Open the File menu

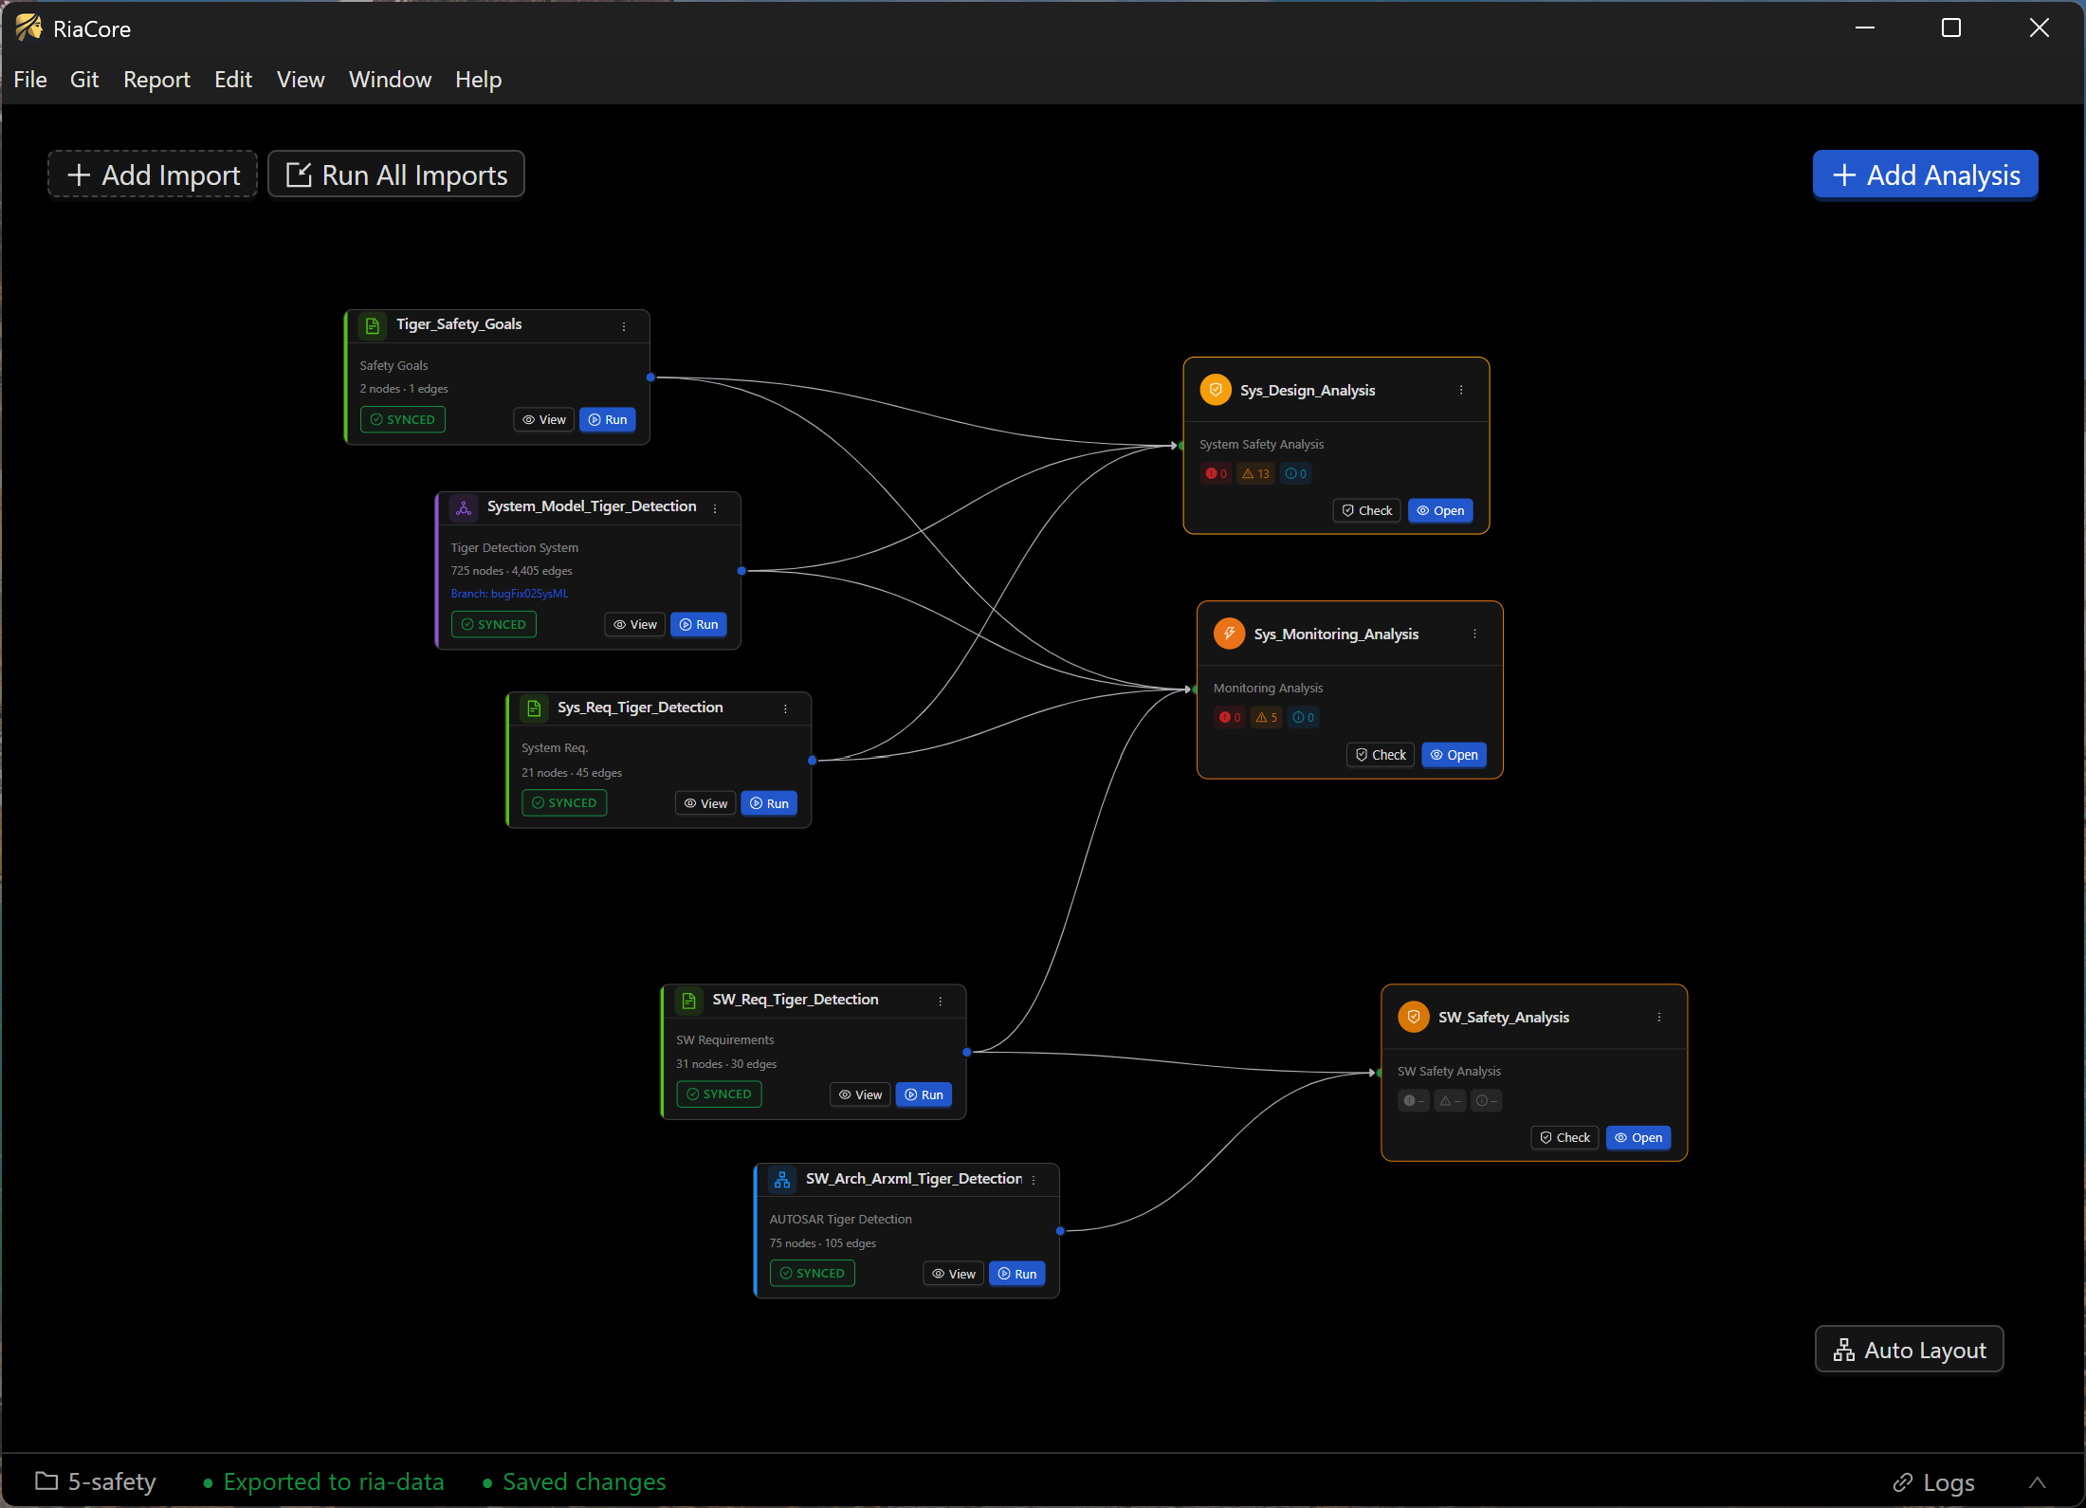click(x=30, y=80)
